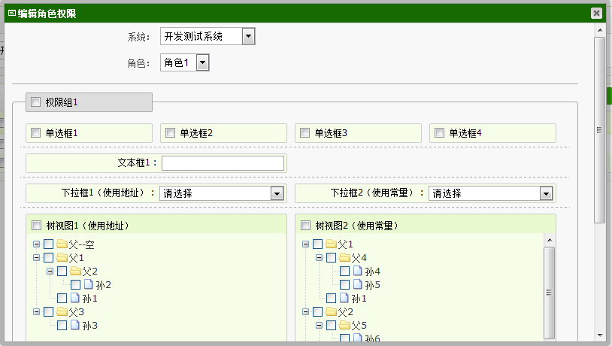This screenshot has width=612, height=346.
Task: Click the 父--空 folder icon
Action: click(x=62, y=244)
